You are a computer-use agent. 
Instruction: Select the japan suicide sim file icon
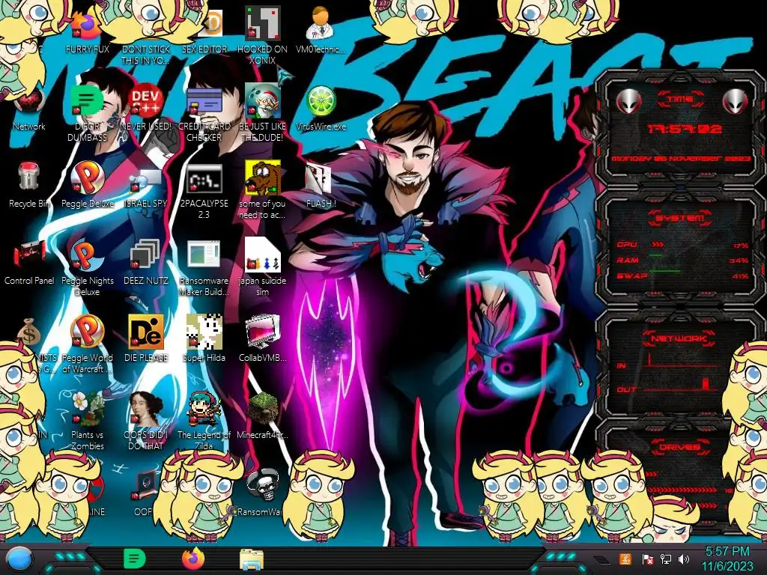click(x=262, y=255)
